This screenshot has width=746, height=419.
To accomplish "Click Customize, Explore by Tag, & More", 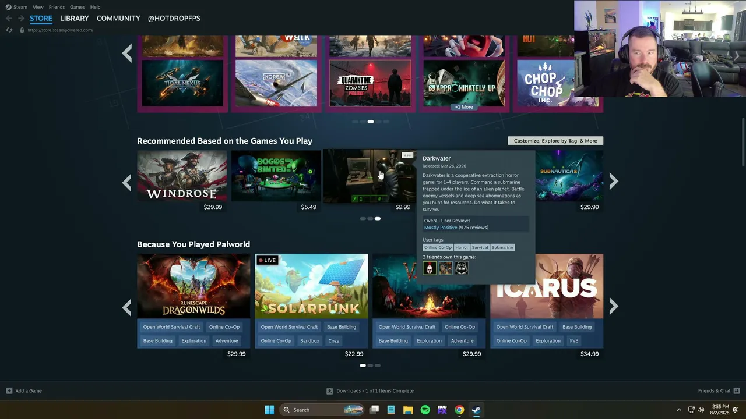I will (x=555, y=141).
